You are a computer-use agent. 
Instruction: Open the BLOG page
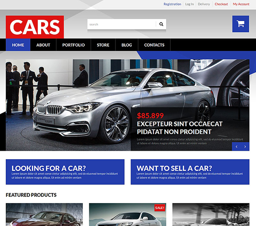coord(126,45)
